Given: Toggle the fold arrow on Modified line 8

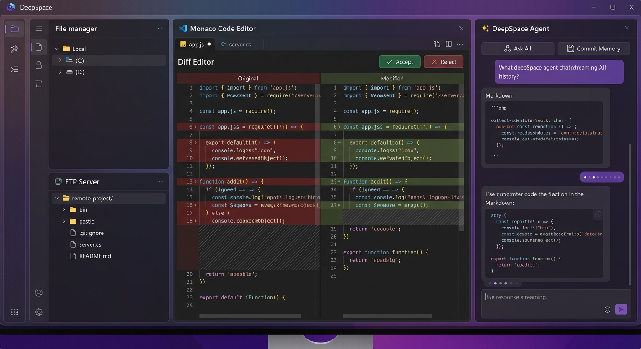Looking at the screenshot, I should (340, 142).
